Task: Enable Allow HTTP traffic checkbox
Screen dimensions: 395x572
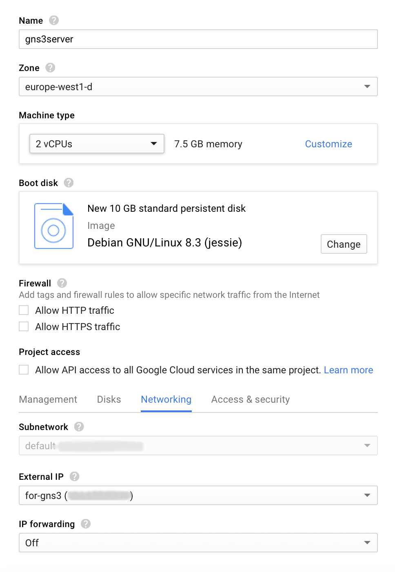Action: [x=24, y=310]
